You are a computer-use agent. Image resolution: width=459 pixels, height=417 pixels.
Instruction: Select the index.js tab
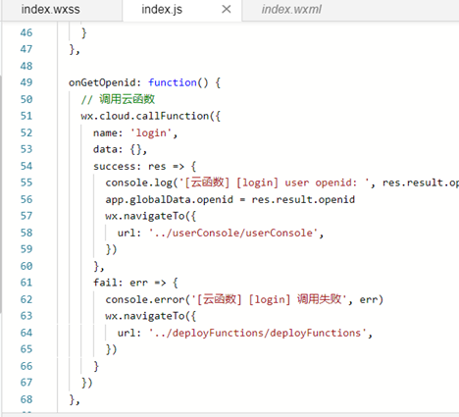[x=162, y=10]
